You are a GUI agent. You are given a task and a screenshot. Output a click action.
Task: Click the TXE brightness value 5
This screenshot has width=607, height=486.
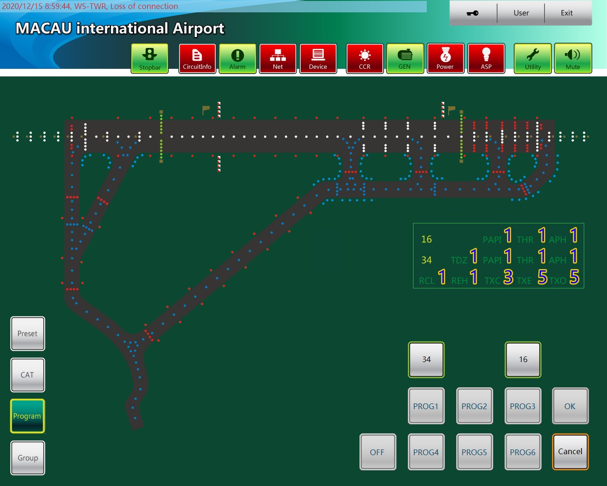tap(543, 277)
